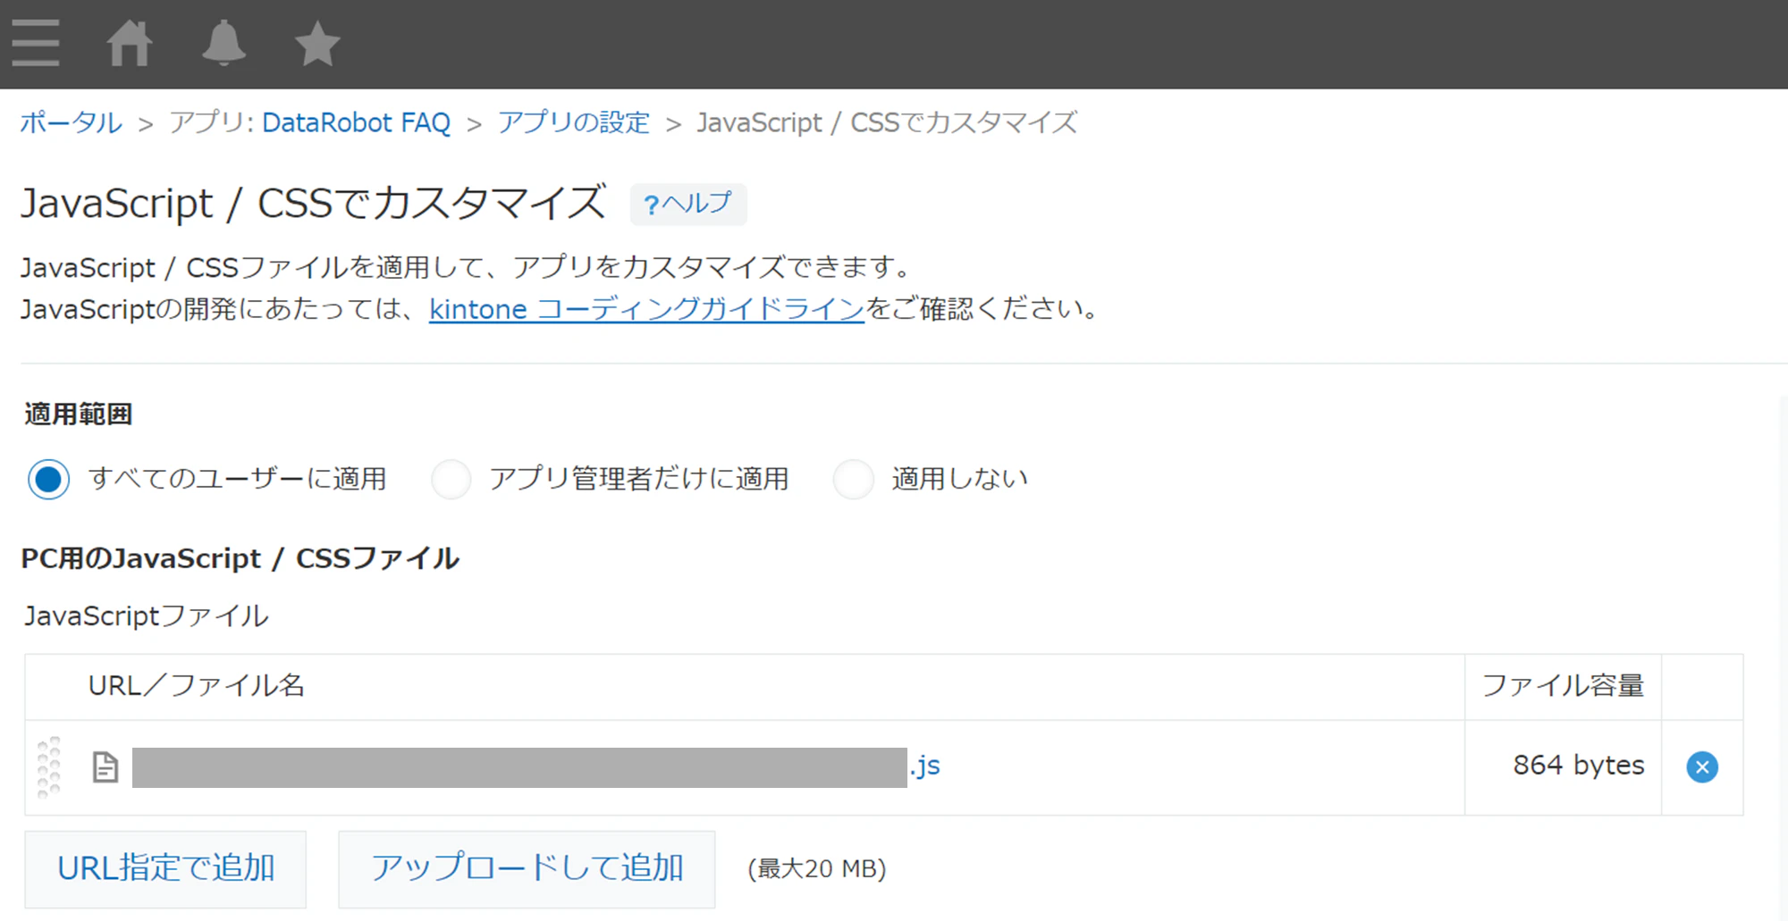Screen dimensions: 1788x921
Task: Open the ヘルプ help link
Action: (x=688, y=204)
